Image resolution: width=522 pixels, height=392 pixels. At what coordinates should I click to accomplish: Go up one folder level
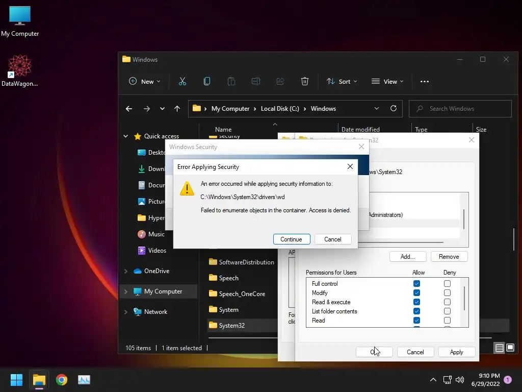point(177,109)
